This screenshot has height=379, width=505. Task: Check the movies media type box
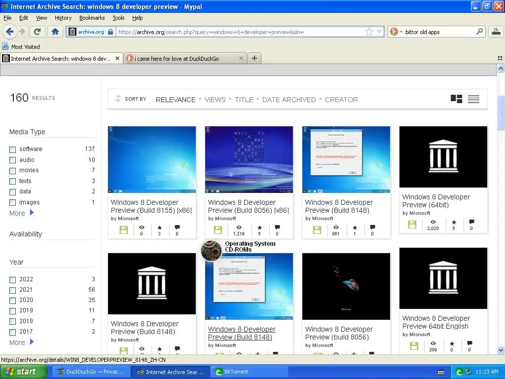tap(12, 171)
